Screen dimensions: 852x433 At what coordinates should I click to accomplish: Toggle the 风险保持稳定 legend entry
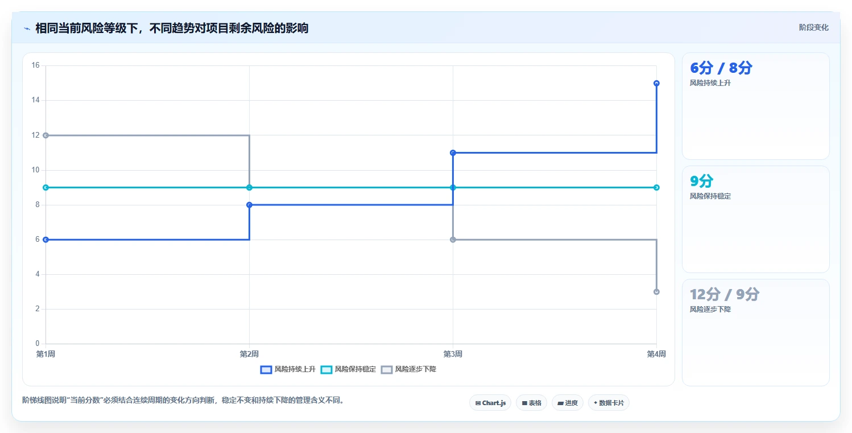coord(348,369)
